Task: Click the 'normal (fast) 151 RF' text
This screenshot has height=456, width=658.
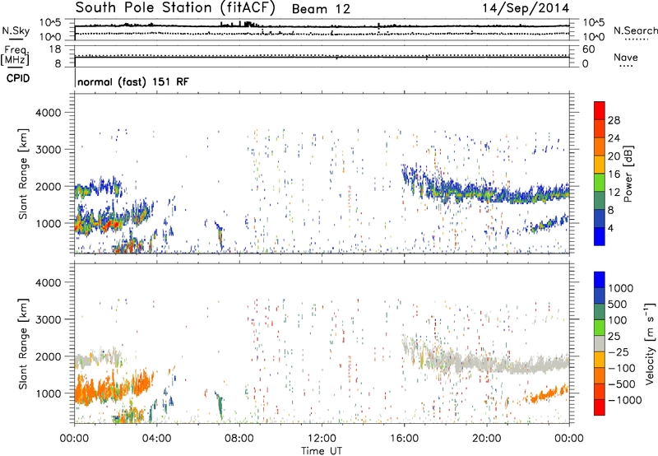Action: (133, 81)
